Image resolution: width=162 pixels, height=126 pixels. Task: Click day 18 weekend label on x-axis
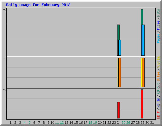(x=90, y=123)
